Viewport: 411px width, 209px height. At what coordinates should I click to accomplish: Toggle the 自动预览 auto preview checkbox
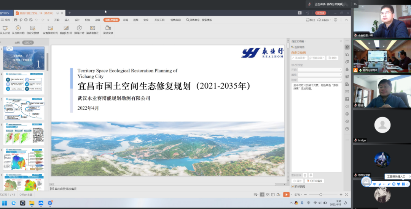[293, 186]
